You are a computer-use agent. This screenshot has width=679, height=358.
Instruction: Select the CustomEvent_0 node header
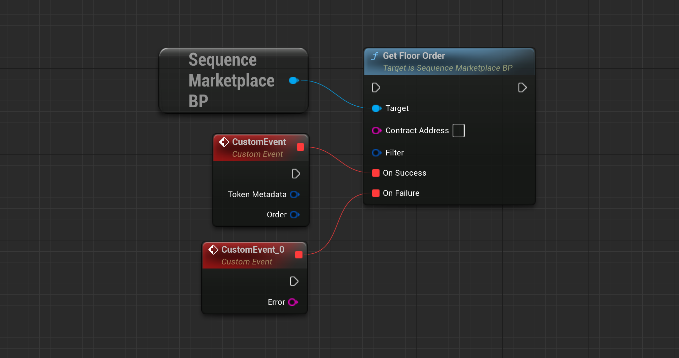tap(255, 255)
